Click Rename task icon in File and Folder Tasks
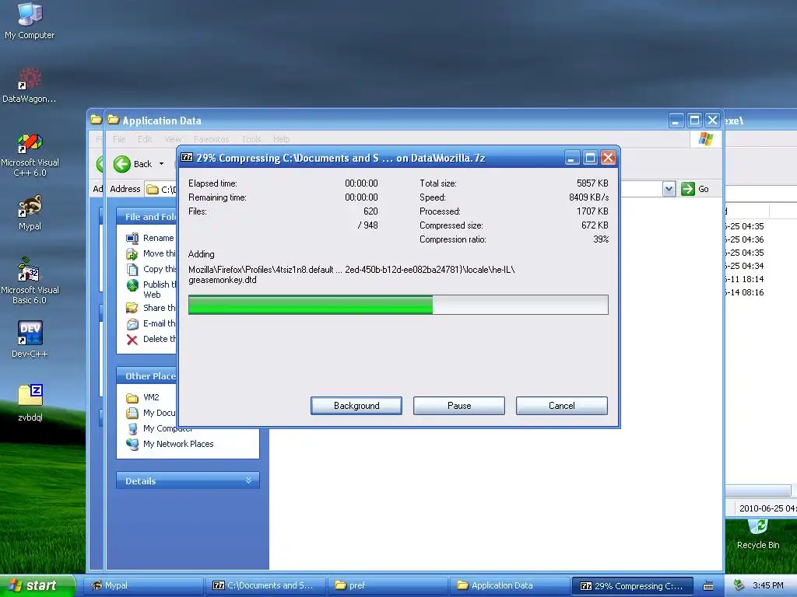797x597 pixels. click(x=132, y=238)
